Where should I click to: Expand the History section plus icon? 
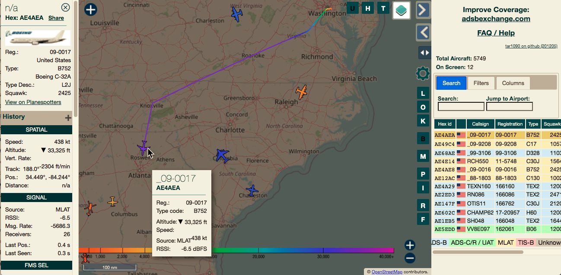point(68,117)
